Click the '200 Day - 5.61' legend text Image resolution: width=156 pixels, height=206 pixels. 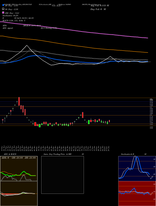[12, 13]
